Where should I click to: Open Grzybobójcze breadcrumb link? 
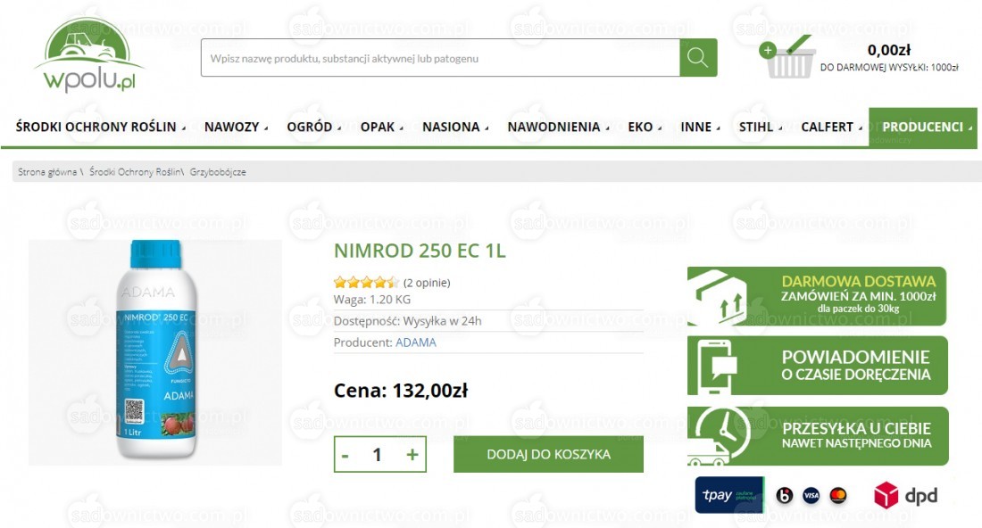coord(217,171)
